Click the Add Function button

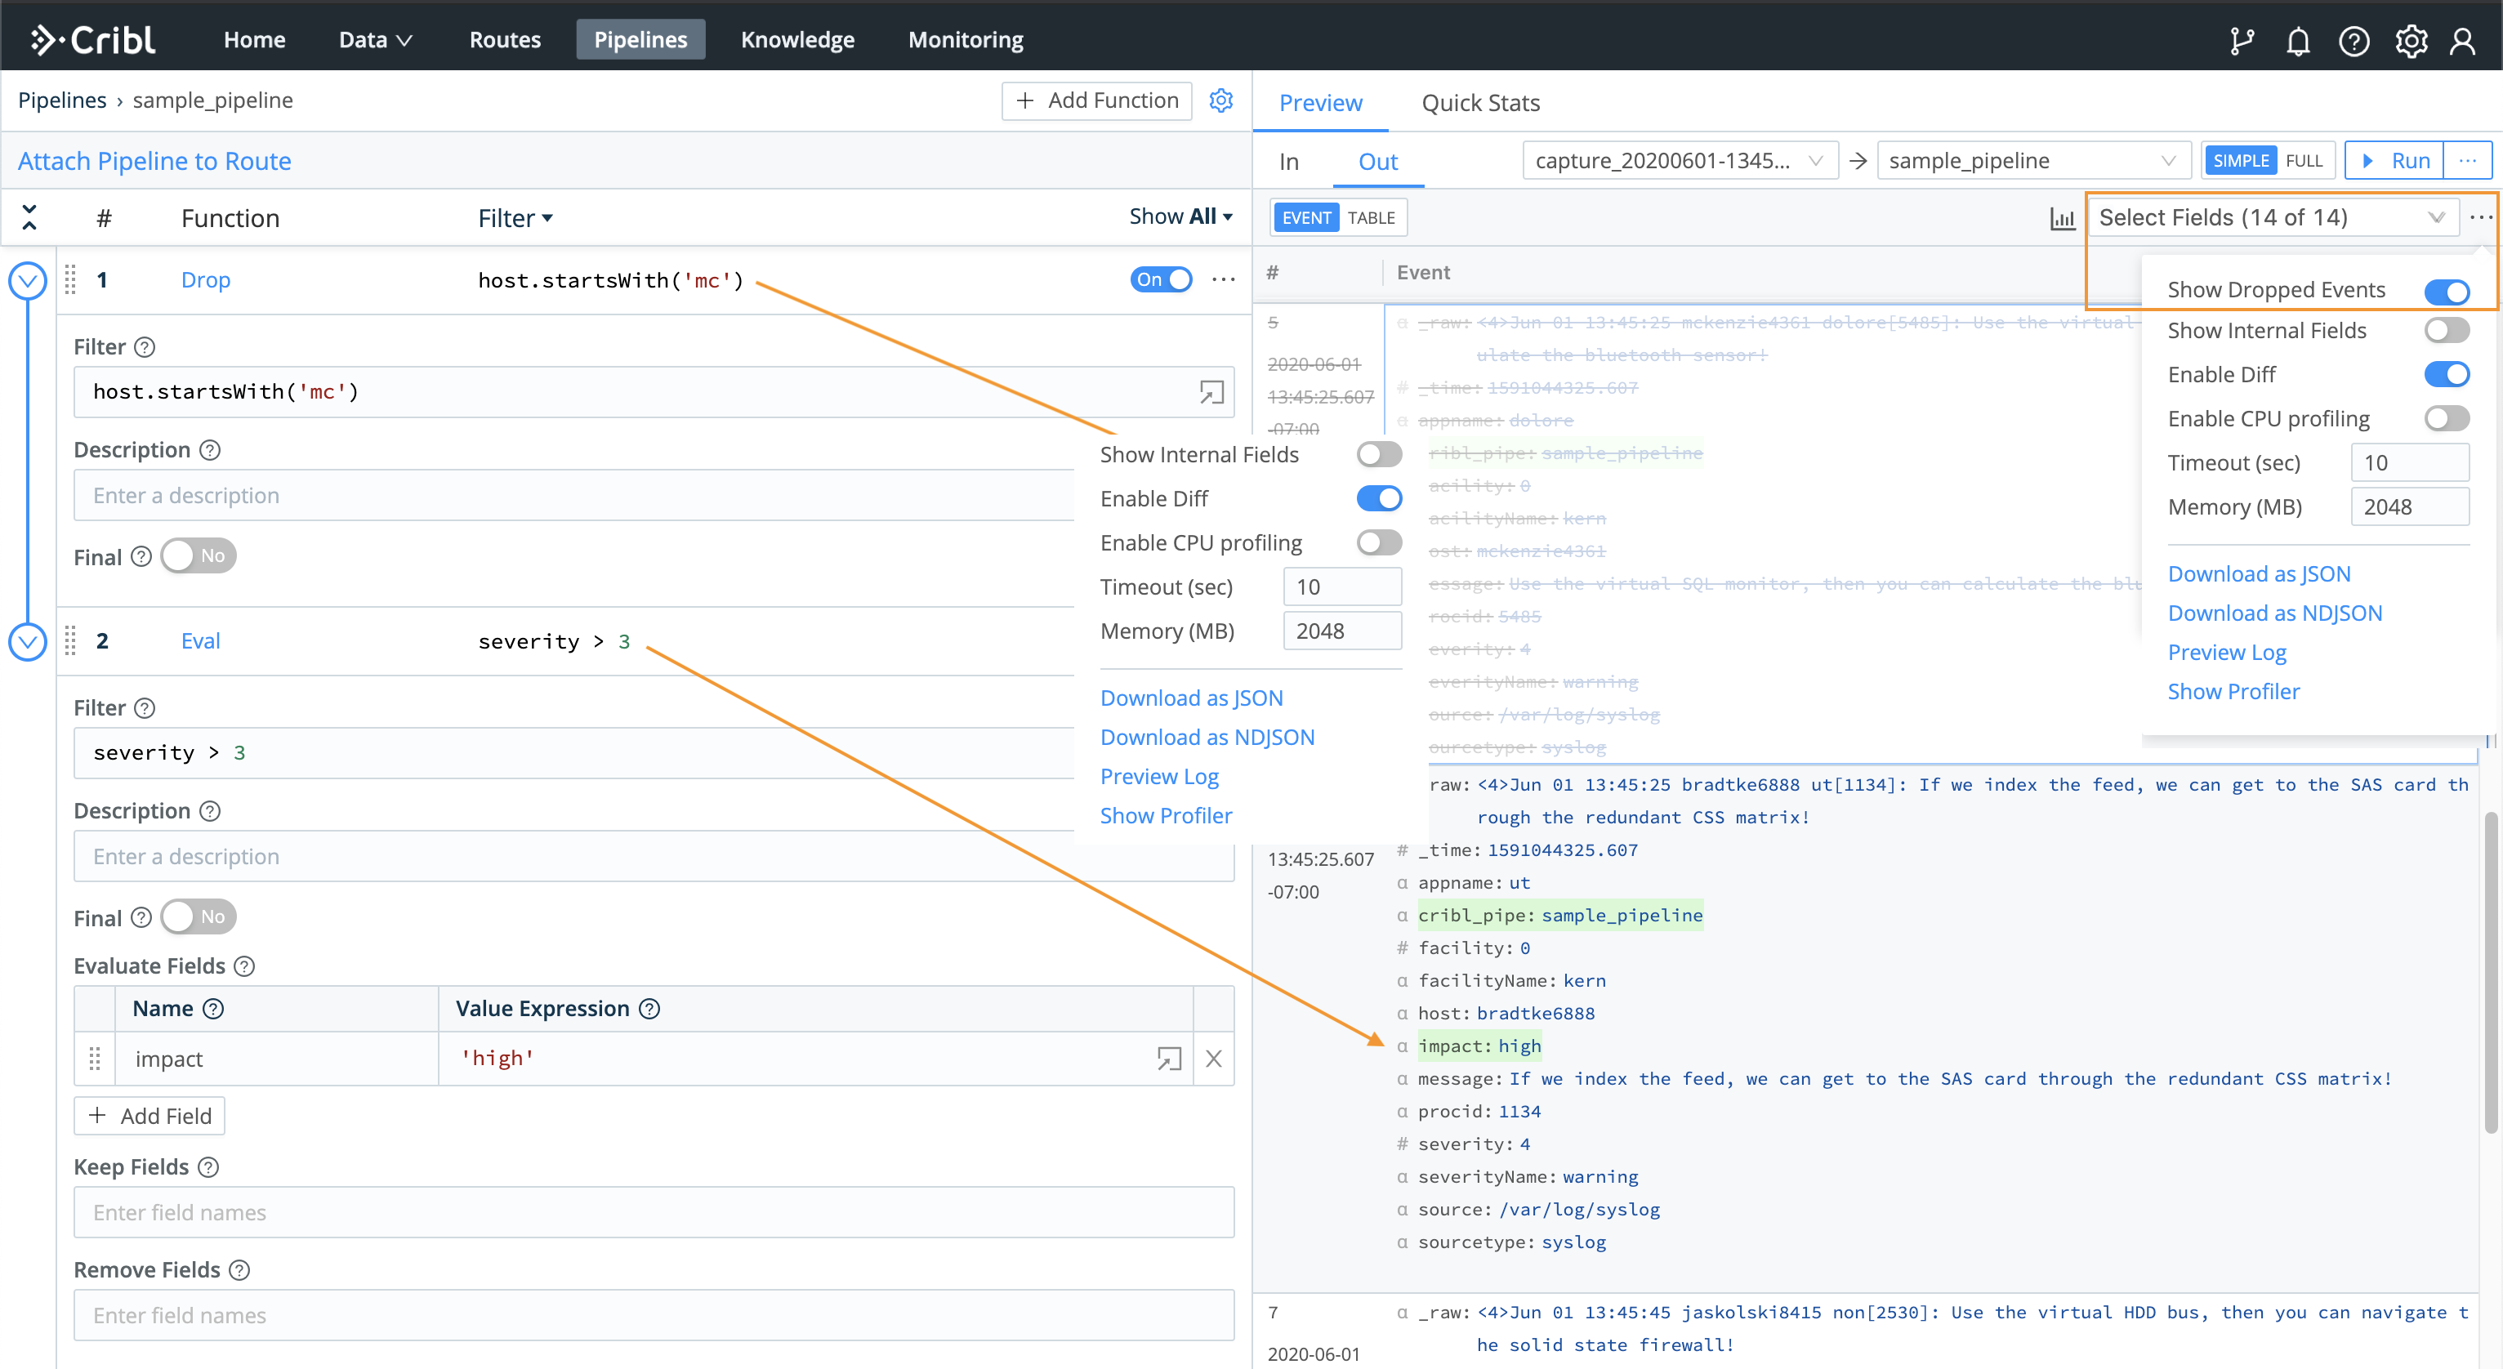[x=1096, y=100]
